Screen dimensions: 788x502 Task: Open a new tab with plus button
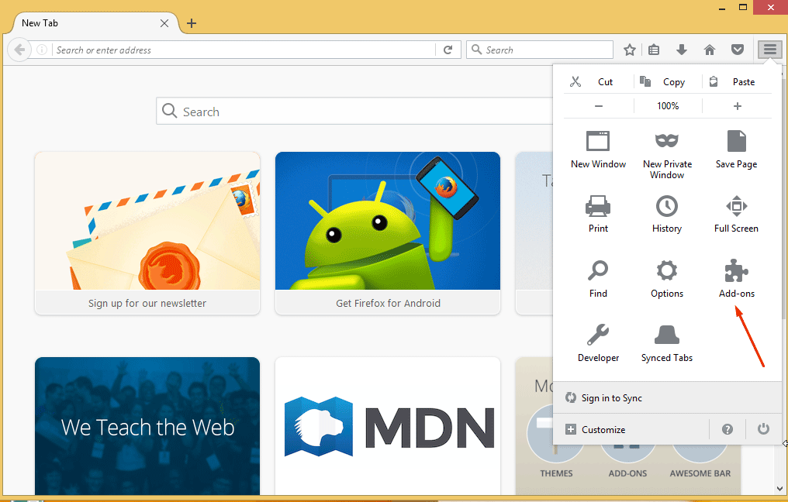pos(191,23)
